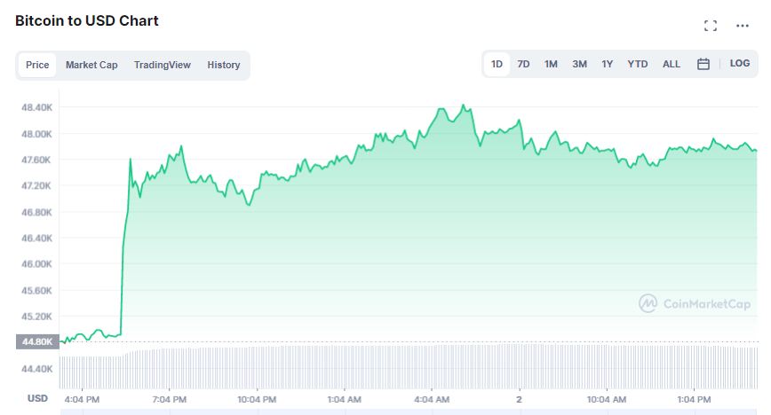Select the YTD time range
771x415 pixels.
tap(638, 64)
